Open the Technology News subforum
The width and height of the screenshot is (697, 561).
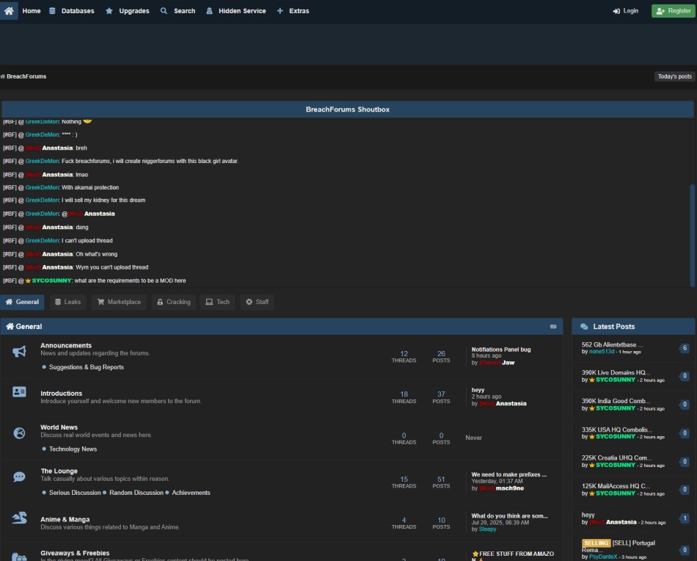pyautogui.click(x=73, y=449)
